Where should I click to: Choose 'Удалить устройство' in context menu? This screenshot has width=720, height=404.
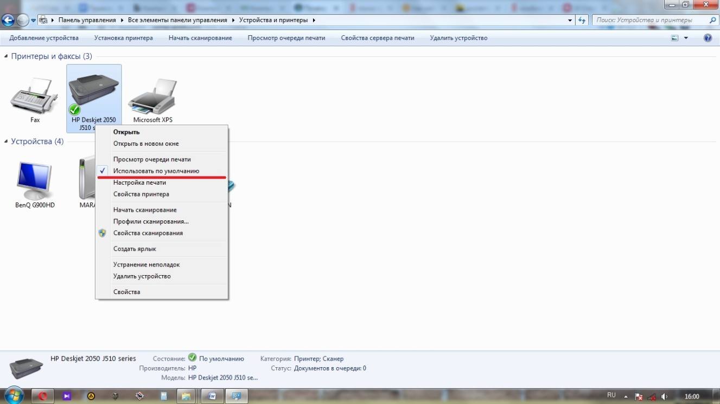coord(162,276)
